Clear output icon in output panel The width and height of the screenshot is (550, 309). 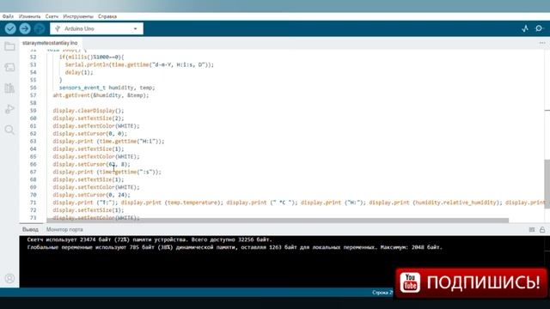pyautogui.click(x=532, y=230)
